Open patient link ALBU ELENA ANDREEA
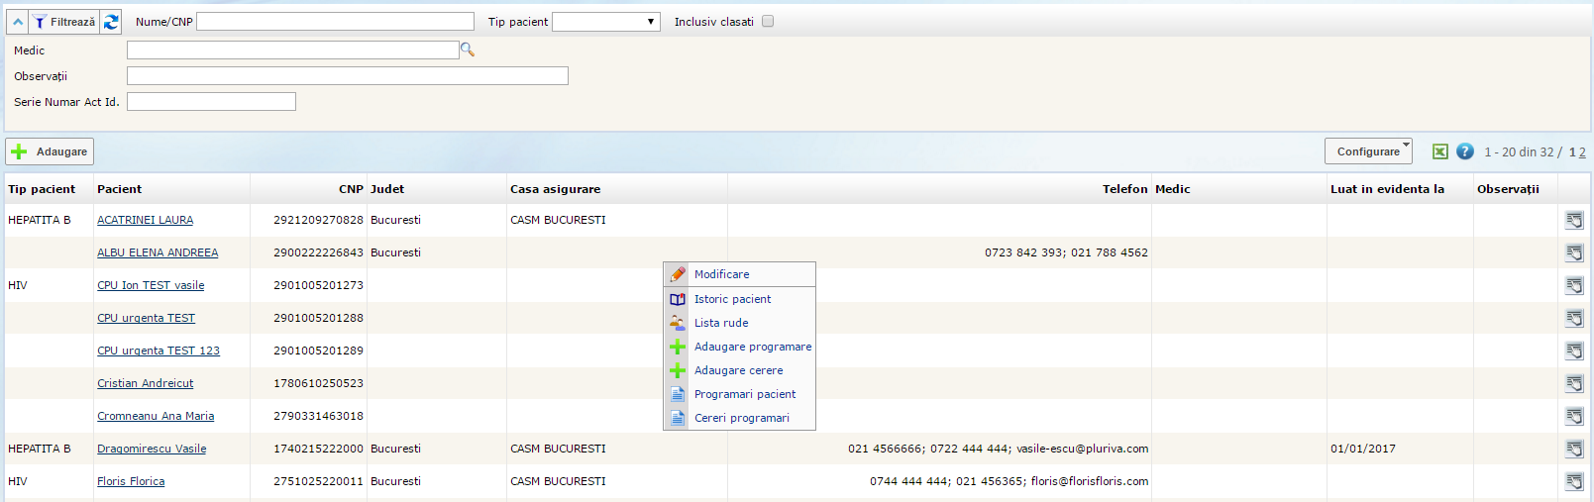Image resolution: width=1594 pixels, height=502 pixels. click(158, 252)
